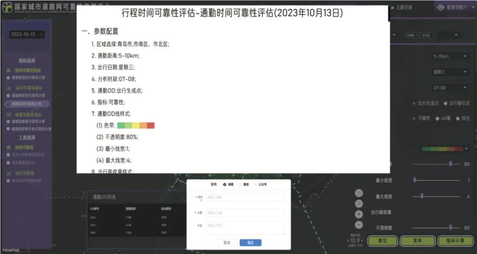This screenshot has height=254, width=477.
Task: Select 邮箱 publish radio option
Action: coord(225,184)
